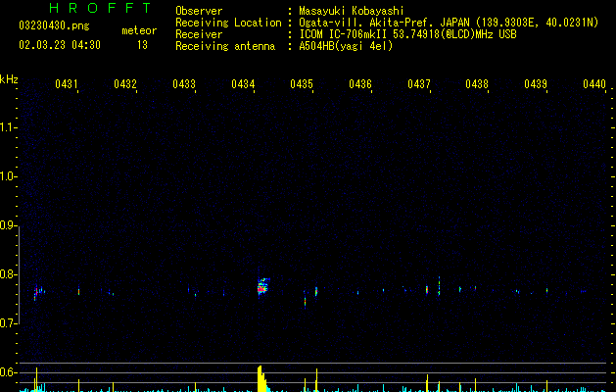Click the 0433 time marker

[x=184, y=84]
